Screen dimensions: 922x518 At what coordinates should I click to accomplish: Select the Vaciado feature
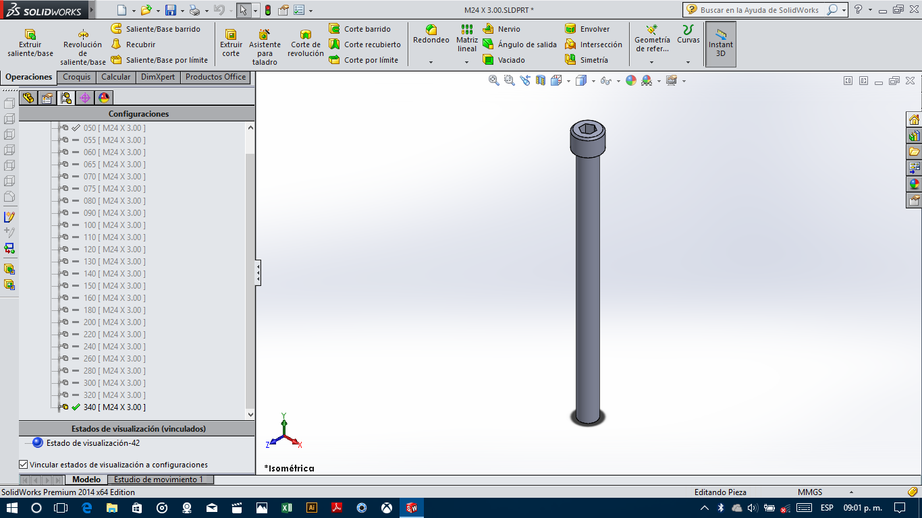[x=504, y=60]
